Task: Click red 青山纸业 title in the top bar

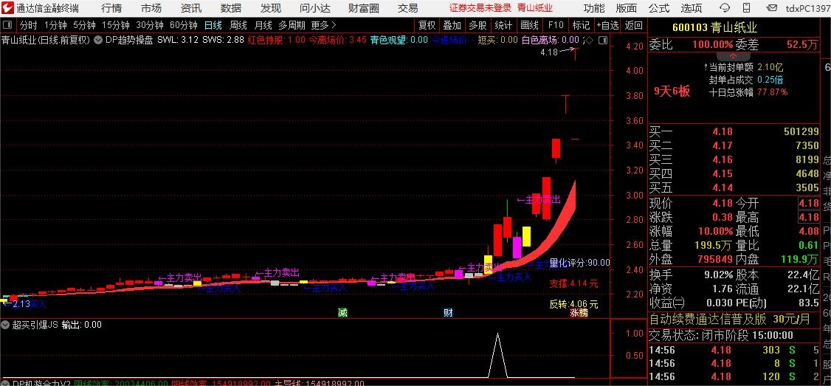Action: pos(535,8)
